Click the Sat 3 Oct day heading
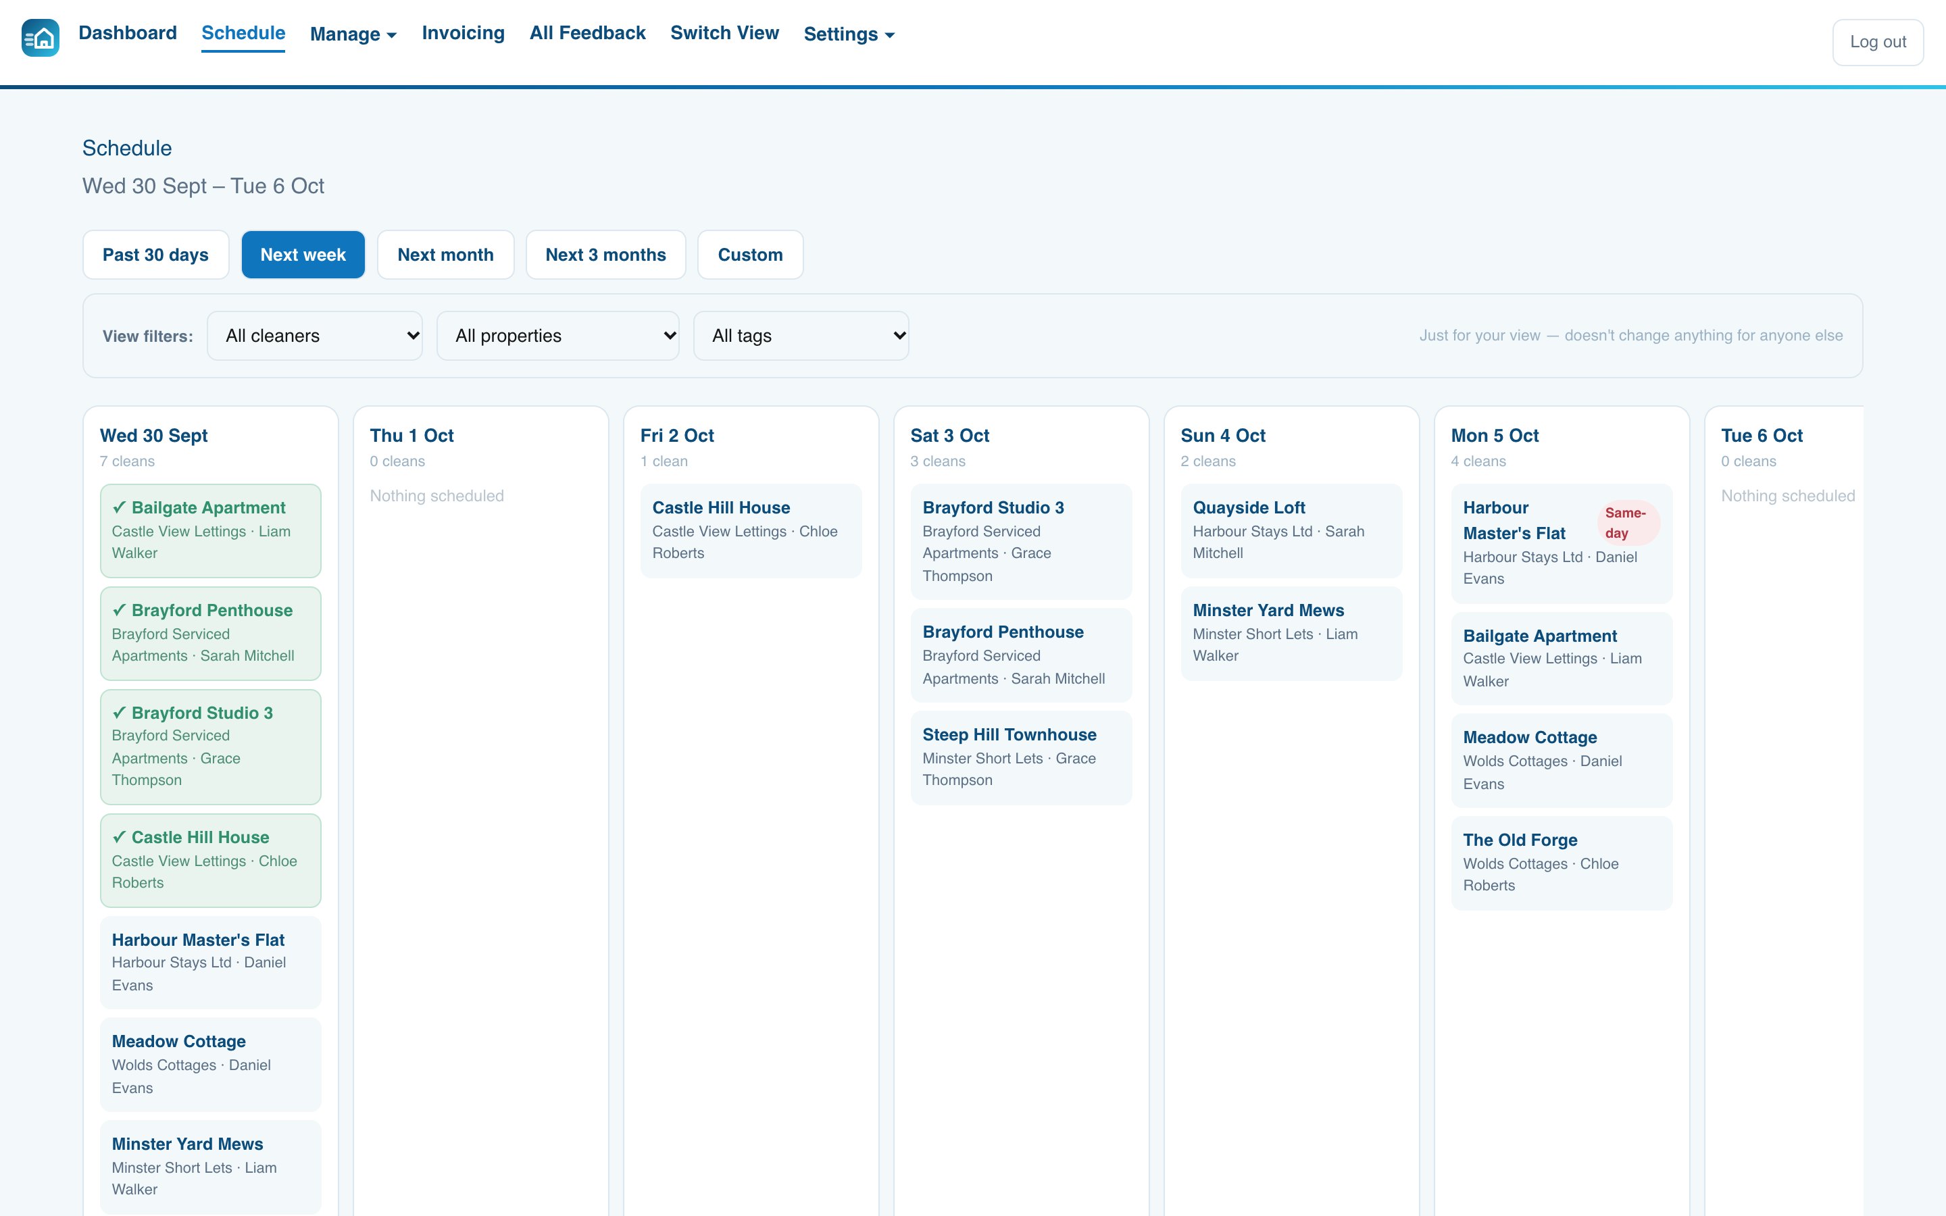Screen dimensions: 1946x1216 949,436
